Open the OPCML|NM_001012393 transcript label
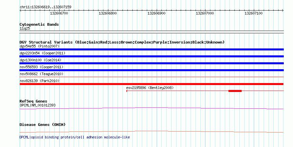The width and height of the screenshot is (293, 147). pyautogui.click(x=38, y=105)
